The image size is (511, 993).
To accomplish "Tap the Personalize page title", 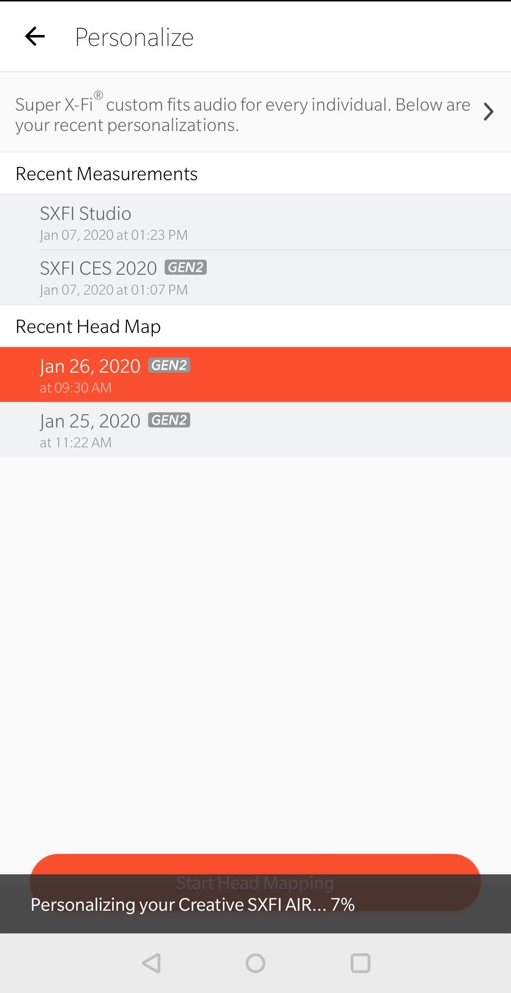I will pyautogui.click(x=134, y=37).
